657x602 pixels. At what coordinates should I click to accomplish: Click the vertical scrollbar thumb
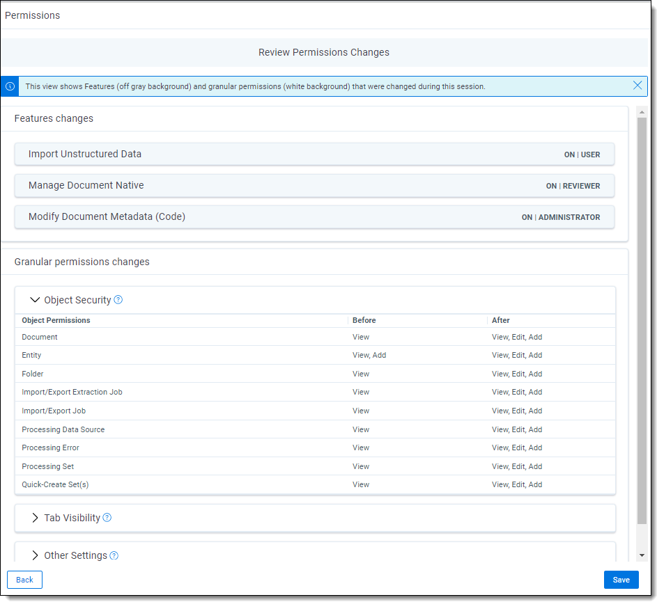coord(642,320)
